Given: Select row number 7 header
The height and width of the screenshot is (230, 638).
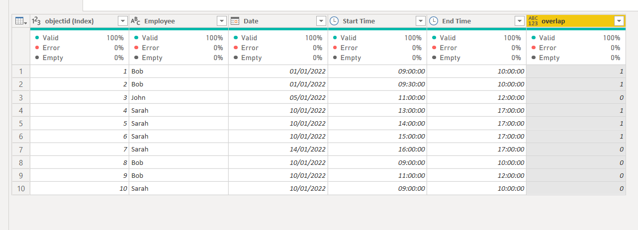Looking at the screenshot, I should (21, 149).
